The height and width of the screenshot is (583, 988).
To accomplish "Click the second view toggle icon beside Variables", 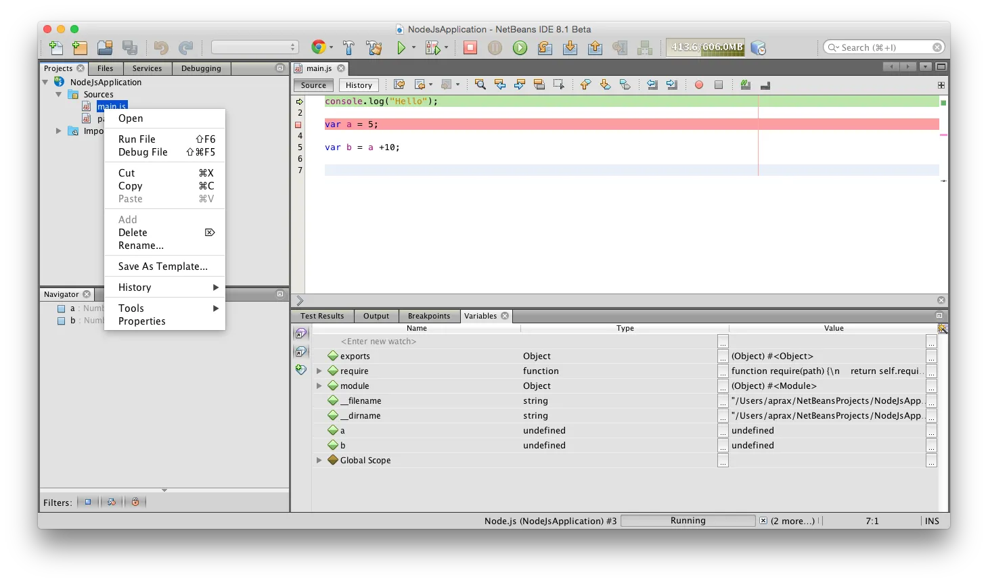I will coord(301,352).
